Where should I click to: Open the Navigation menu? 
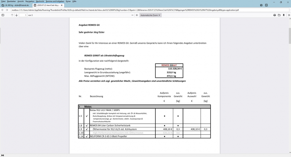[x=30, y=1]
